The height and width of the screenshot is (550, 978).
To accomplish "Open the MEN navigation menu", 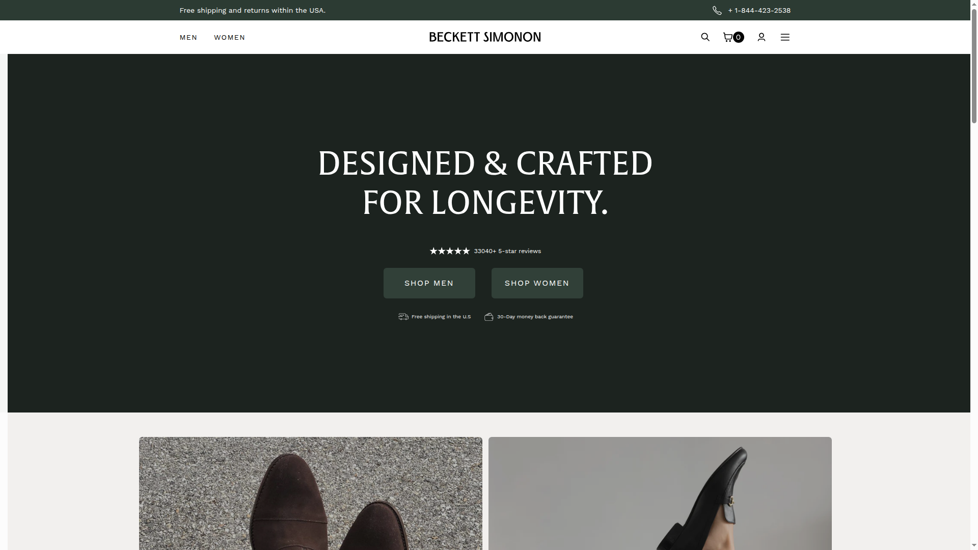I will click(188, 37).
